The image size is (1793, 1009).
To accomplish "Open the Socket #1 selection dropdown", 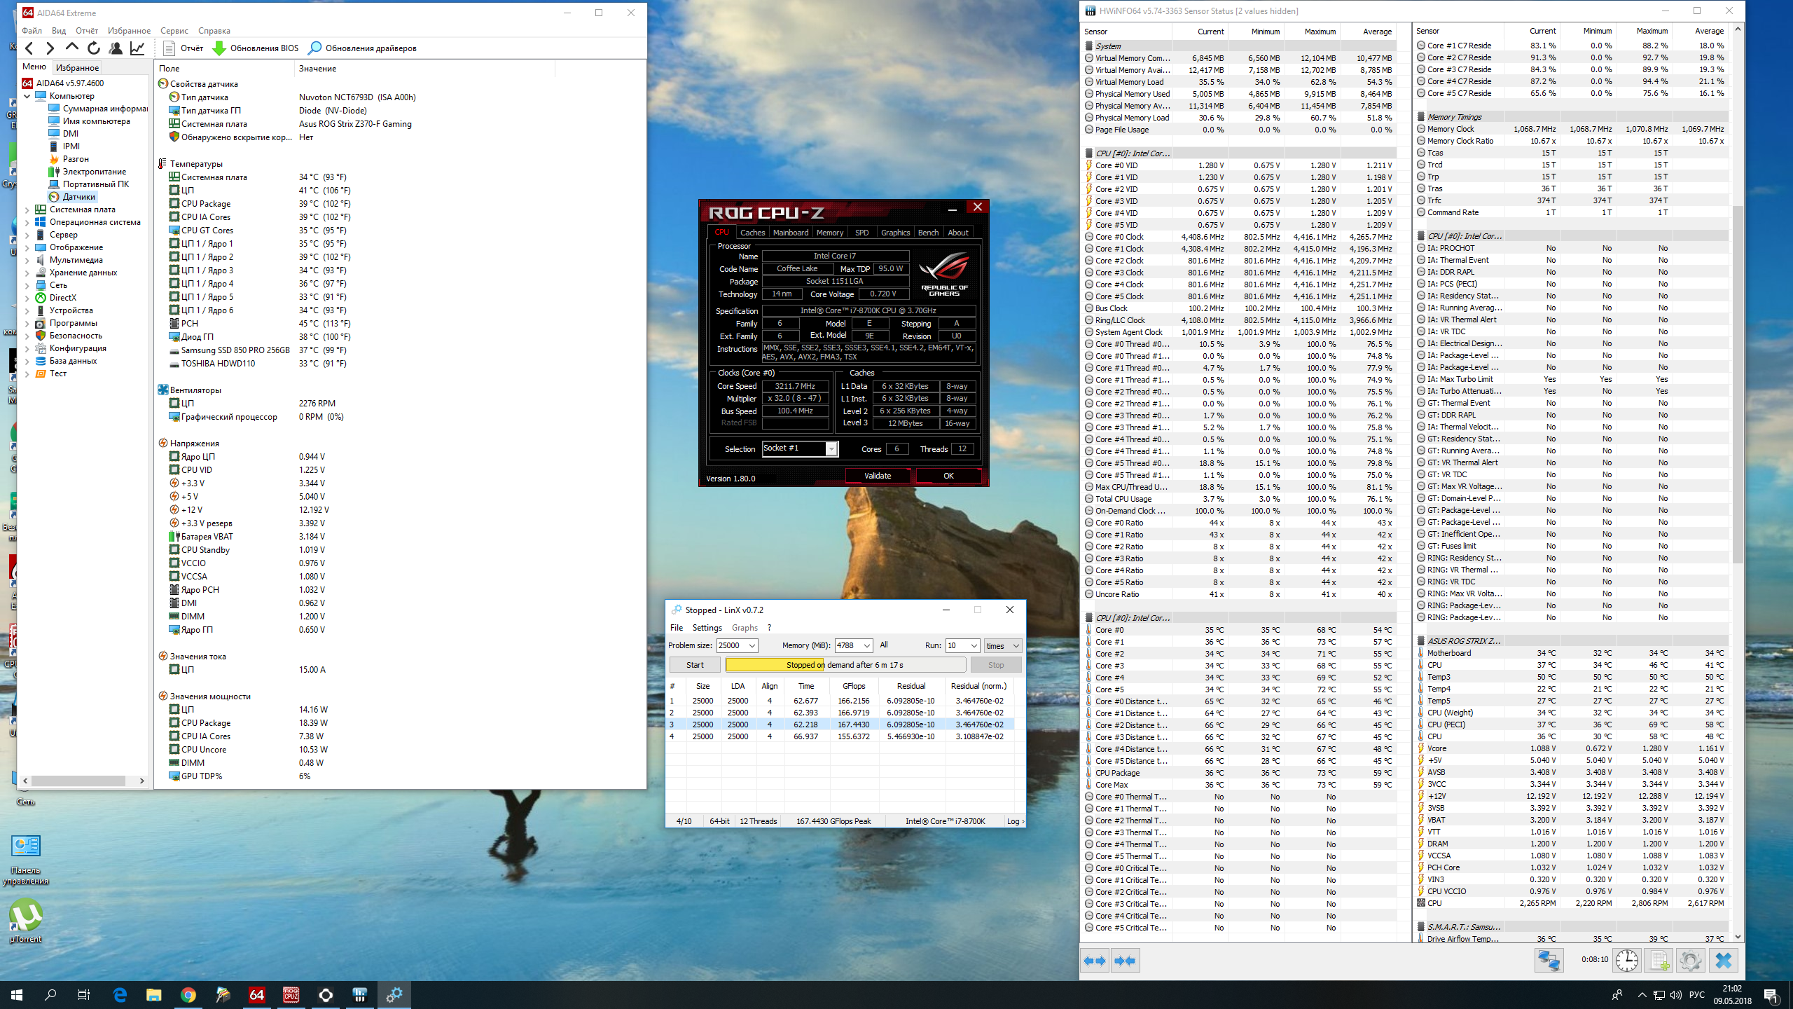I will pos(831,449).
